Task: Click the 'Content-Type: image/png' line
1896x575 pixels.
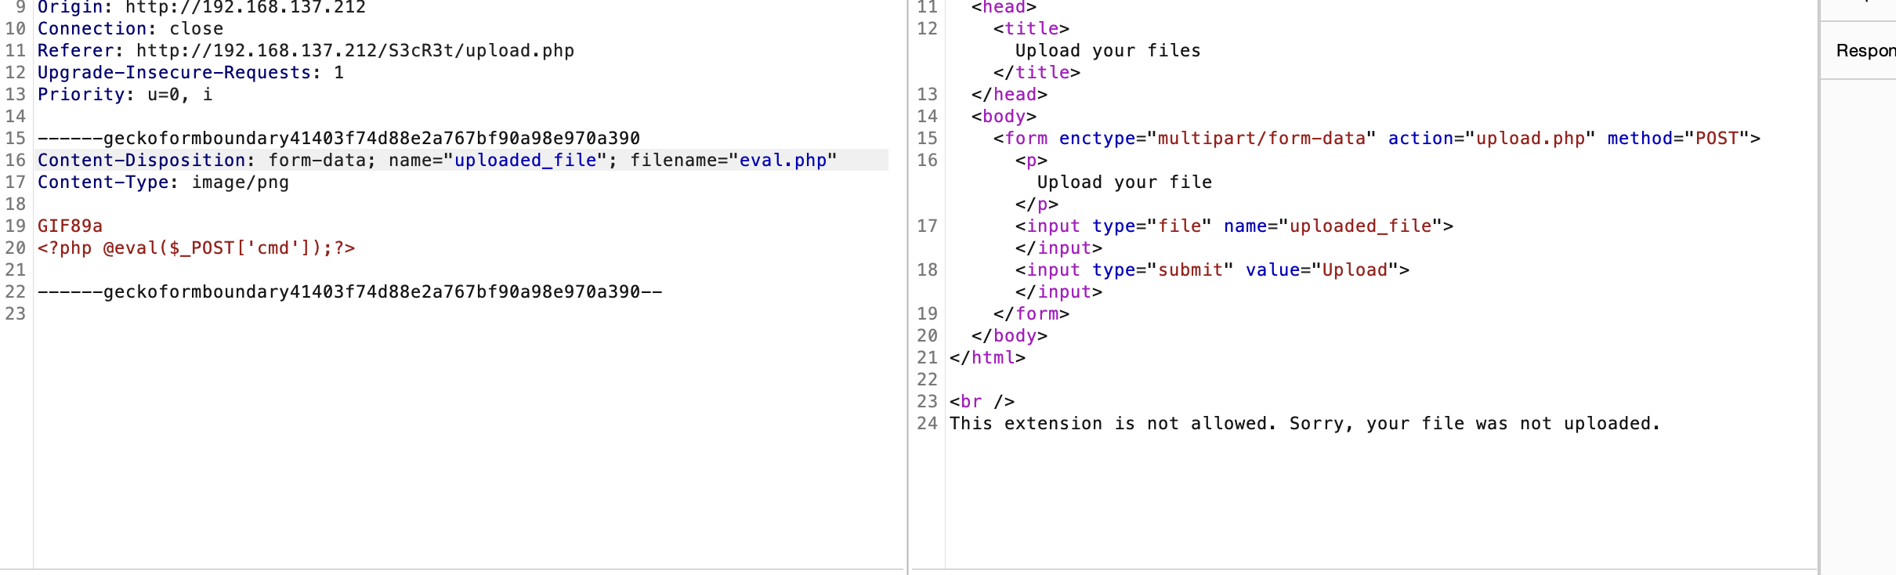Action: pyautogui.click(x=163, y=183)
